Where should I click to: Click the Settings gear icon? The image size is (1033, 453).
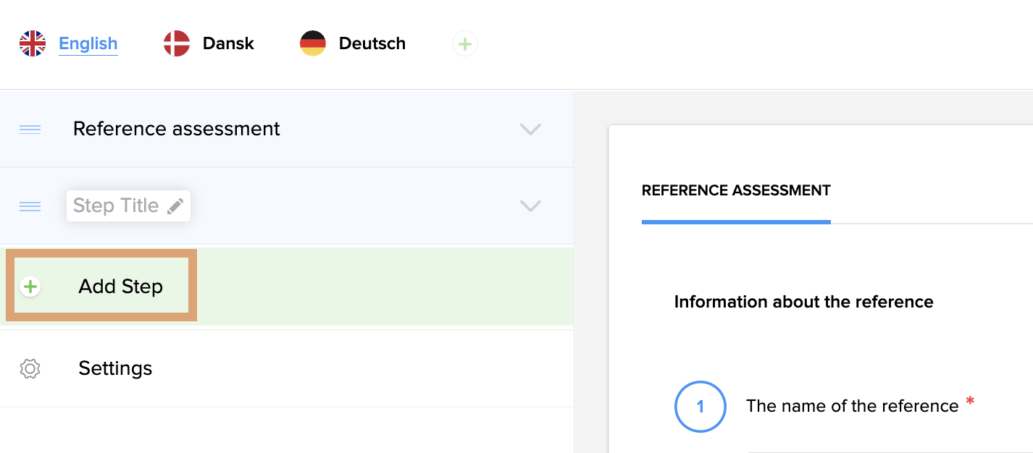coord(30,368)
